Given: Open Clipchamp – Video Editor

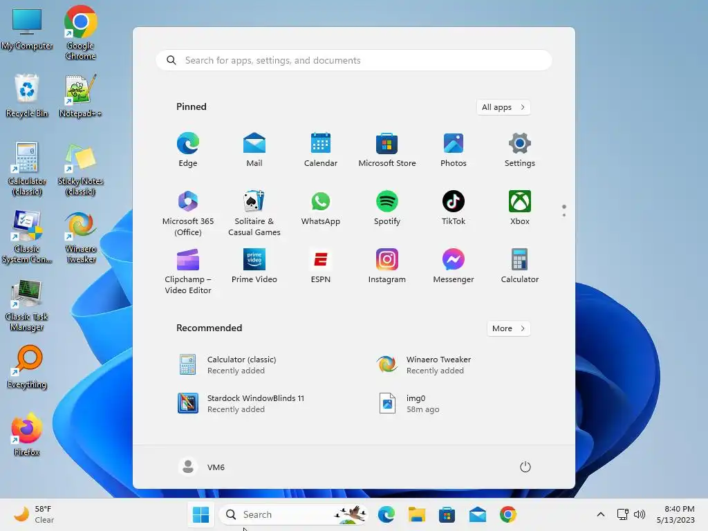Looking at the screenshot, I should coord(188,271).
